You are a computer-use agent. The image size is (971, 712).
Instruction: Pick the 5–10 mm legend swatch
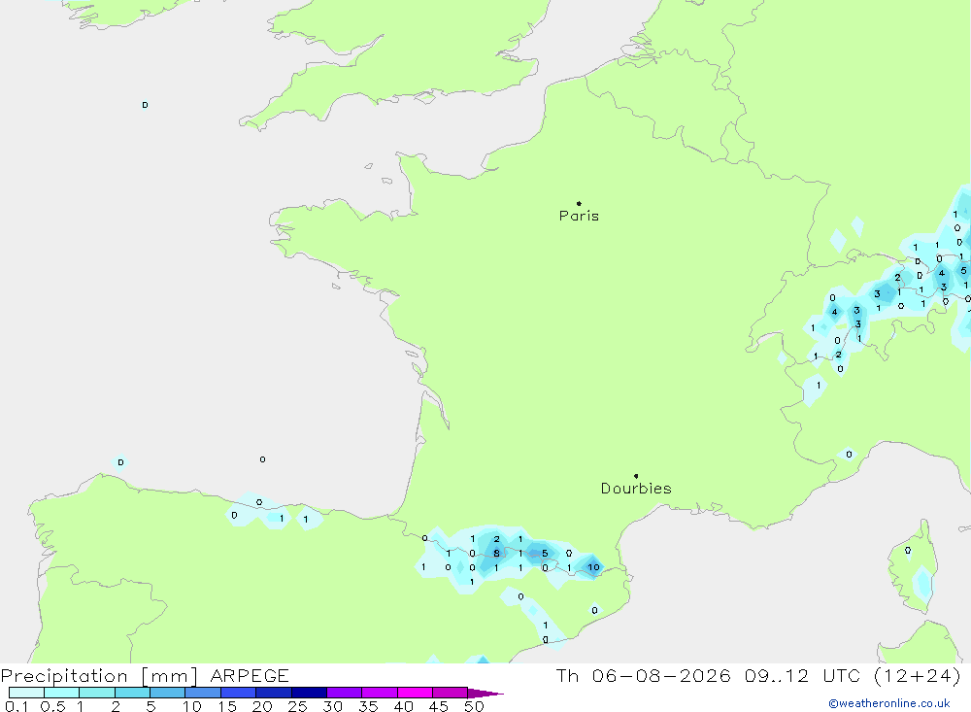pos(168,693)
